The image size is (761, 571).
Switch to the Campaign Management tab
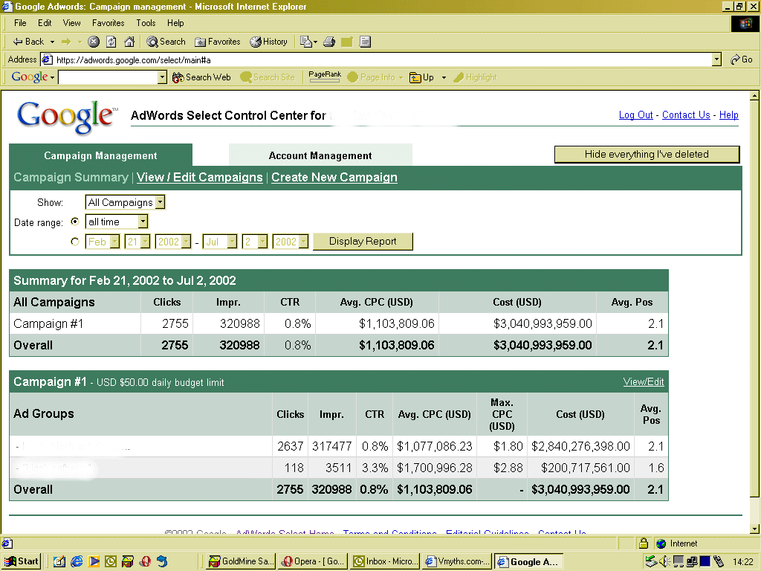[100, 155]
